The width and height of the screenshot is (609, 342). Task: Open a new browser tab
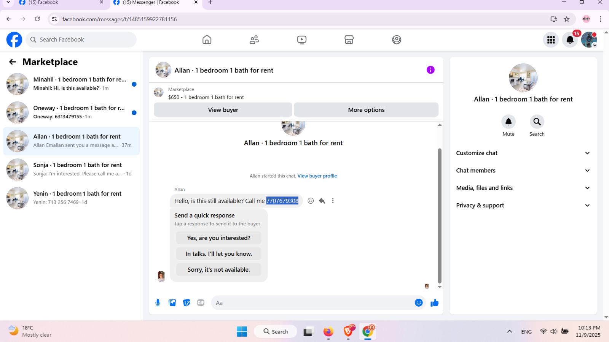pos(210,3)
